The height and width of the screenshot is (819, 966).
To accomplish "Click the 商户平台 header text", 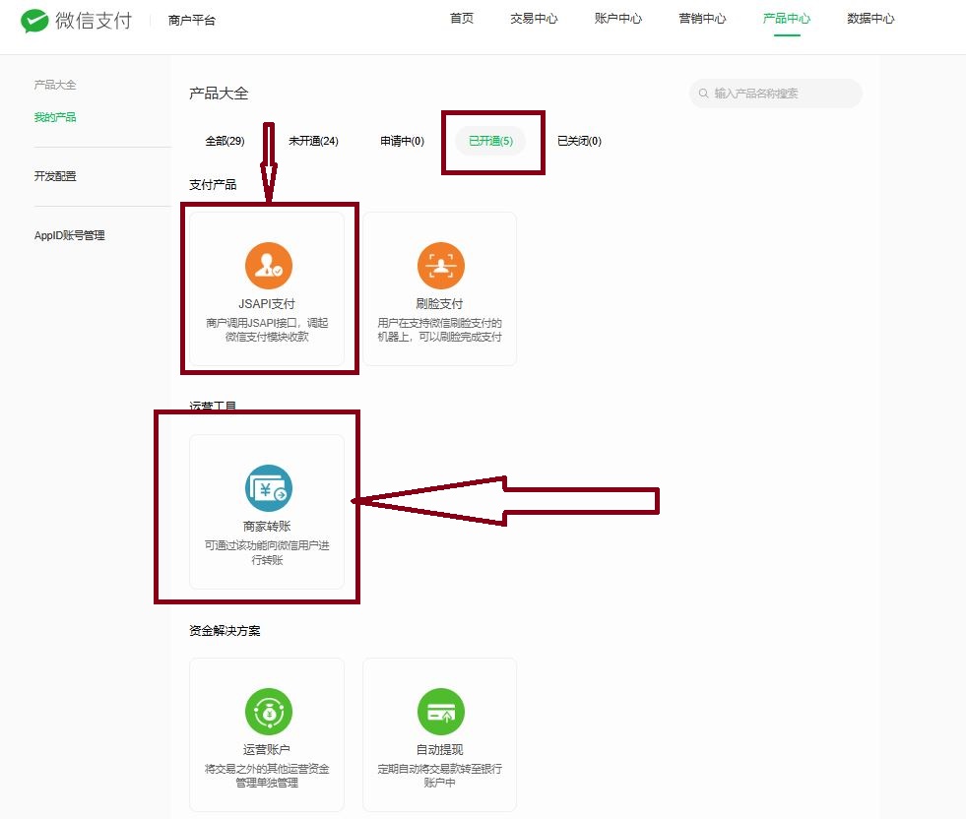I will 192,21.
